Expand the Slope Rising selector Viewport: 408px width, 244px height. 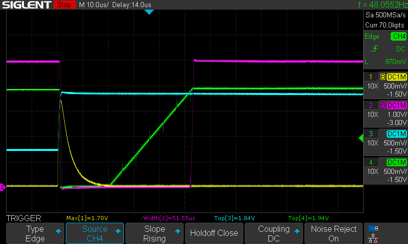pyautogui.click(x=155, y=233)
